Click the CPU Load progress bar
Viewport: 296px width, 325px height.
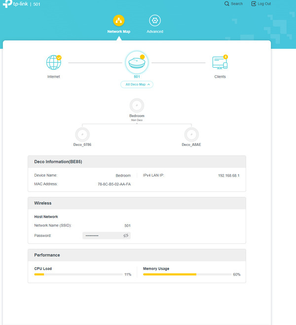pos(78,275)
